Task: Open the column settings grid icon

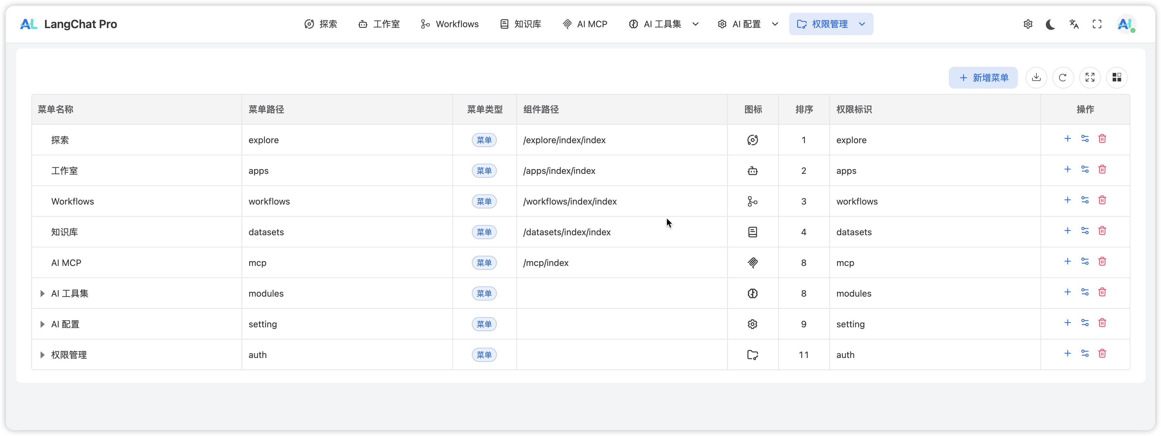Action: (x=1116, y=78)
